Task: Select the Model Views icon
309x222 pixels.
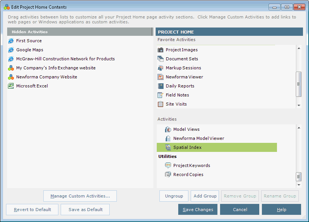Action: 168,129
